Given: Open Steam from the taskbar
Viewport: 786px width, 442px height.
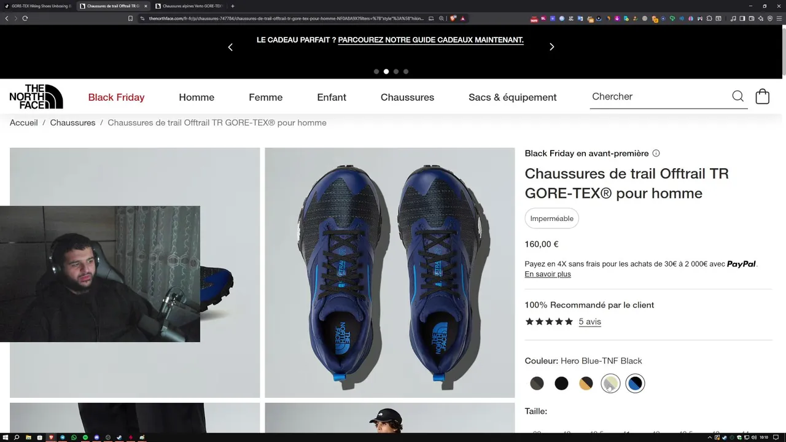Looking at the screenshot, I should 120,438.
